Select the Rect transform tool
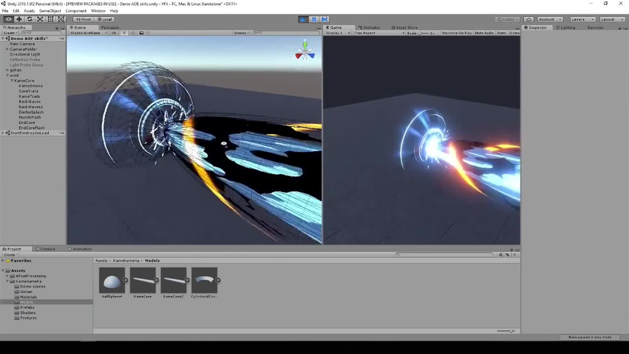The width and height of the screenshot is (629, 354). [51, 19]
